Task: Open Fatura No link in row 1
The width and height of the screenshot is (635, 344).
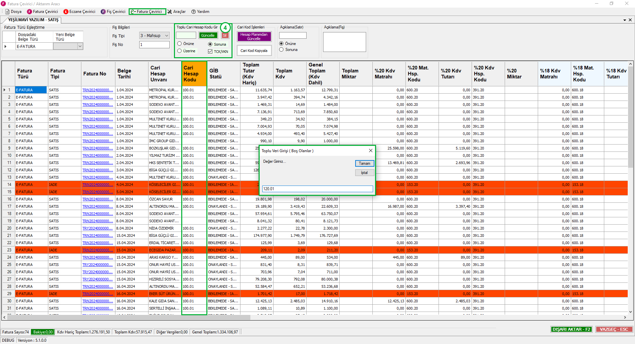Action: click(98, 90)
